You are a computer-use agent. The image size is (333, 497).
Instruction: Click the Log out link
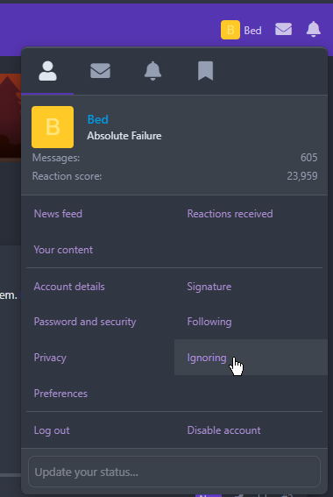tap(52, 430)
